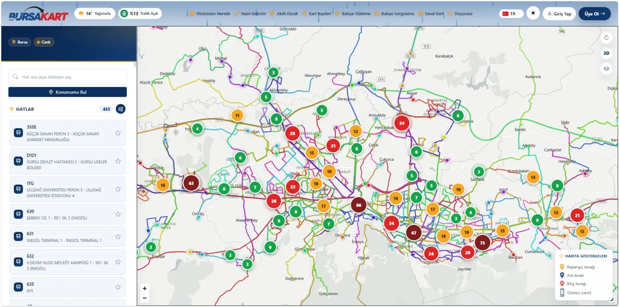Image resolution: width=619 pixels, height=307 pixels.
Task: Zoom out on the map
Action: coord(144,298)
